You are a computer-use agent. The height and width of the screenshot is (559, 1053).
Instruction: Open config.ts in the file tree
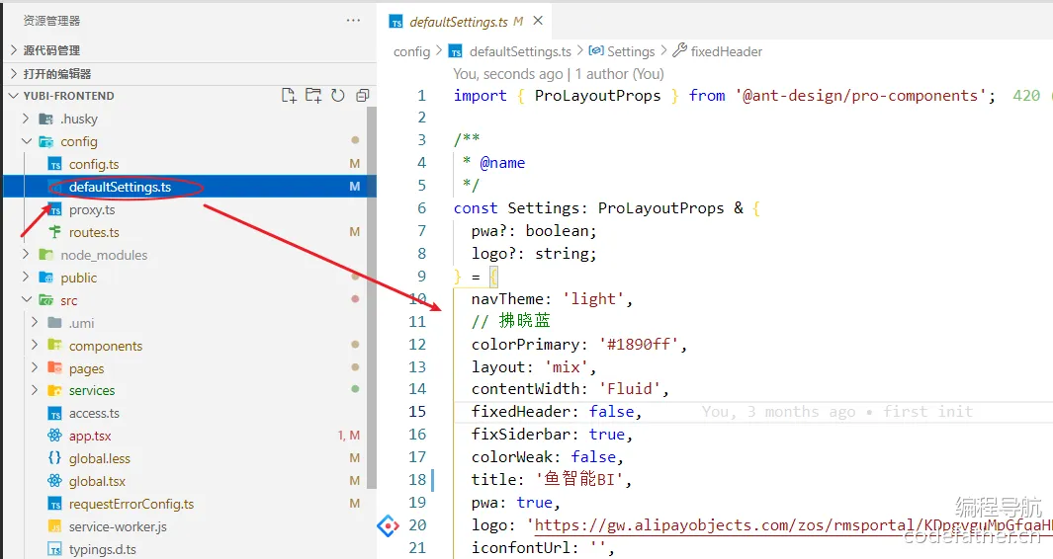(94, 164)
